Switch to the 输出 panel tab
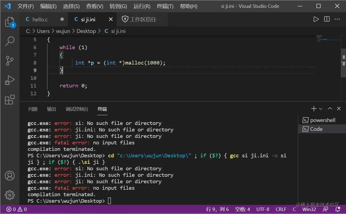This screenshot has height=214, width=346. pos(52,109)
